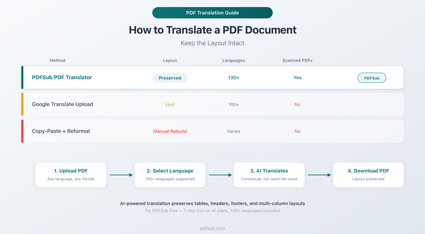Click the AI-powered translation summary sentence

[212, 204]
